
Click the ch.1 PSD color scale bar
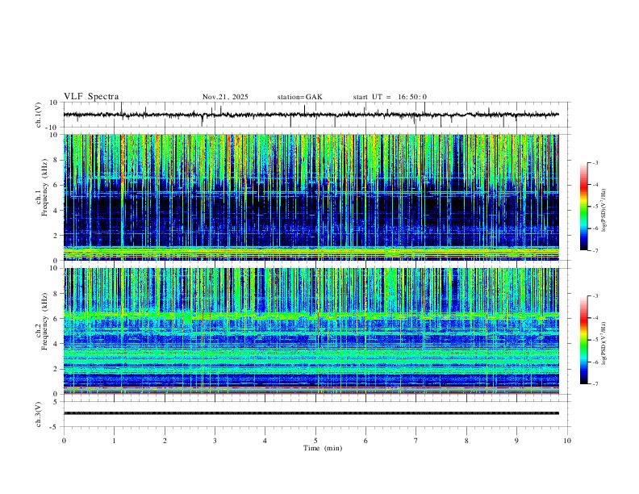pyautogui.click(x=584, y=207)
